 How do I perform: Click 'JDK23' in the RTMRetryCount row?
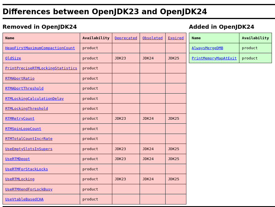[120, 119]
